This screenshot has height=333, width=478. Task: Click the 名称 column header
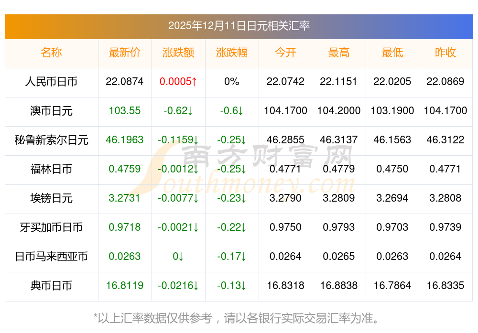point(51,53)
